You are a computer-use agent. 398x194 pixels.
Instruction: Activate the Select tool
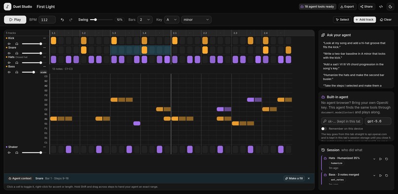342,20
